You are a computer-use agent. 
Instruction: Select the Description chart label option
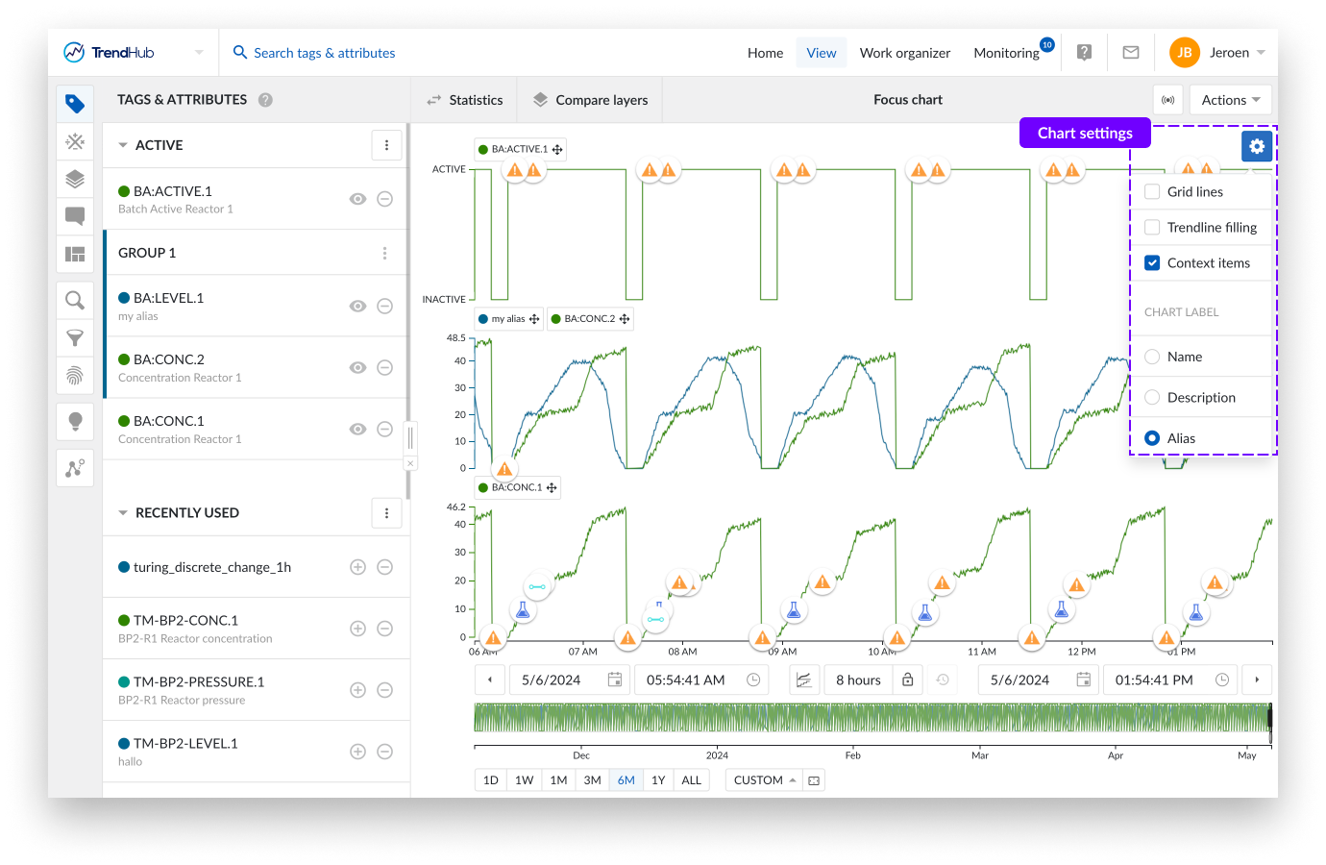(x=1152, y=397)
